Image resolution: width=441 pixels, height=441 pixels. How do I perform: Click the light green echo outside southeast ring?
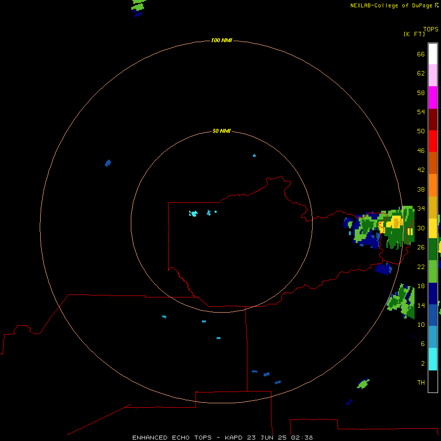[x=363, y=384]
